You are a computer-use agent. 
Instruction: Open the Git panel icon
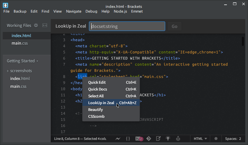tap(149, 139)
